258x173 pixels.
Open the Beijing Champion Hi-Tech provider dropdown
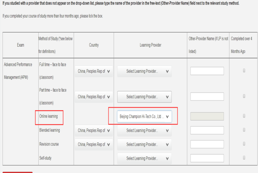(x=144, y=117)
